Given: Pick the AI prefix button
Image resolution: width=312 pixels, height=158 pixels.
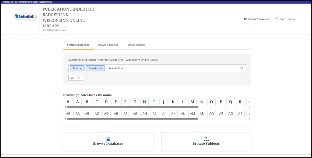Looking at the screenshot, I should (154, 114).
